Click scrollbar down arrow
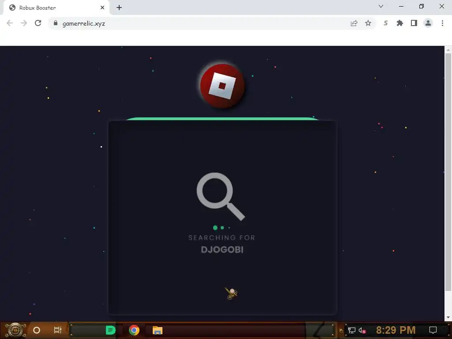452x339 pixels. pos(448,317)
